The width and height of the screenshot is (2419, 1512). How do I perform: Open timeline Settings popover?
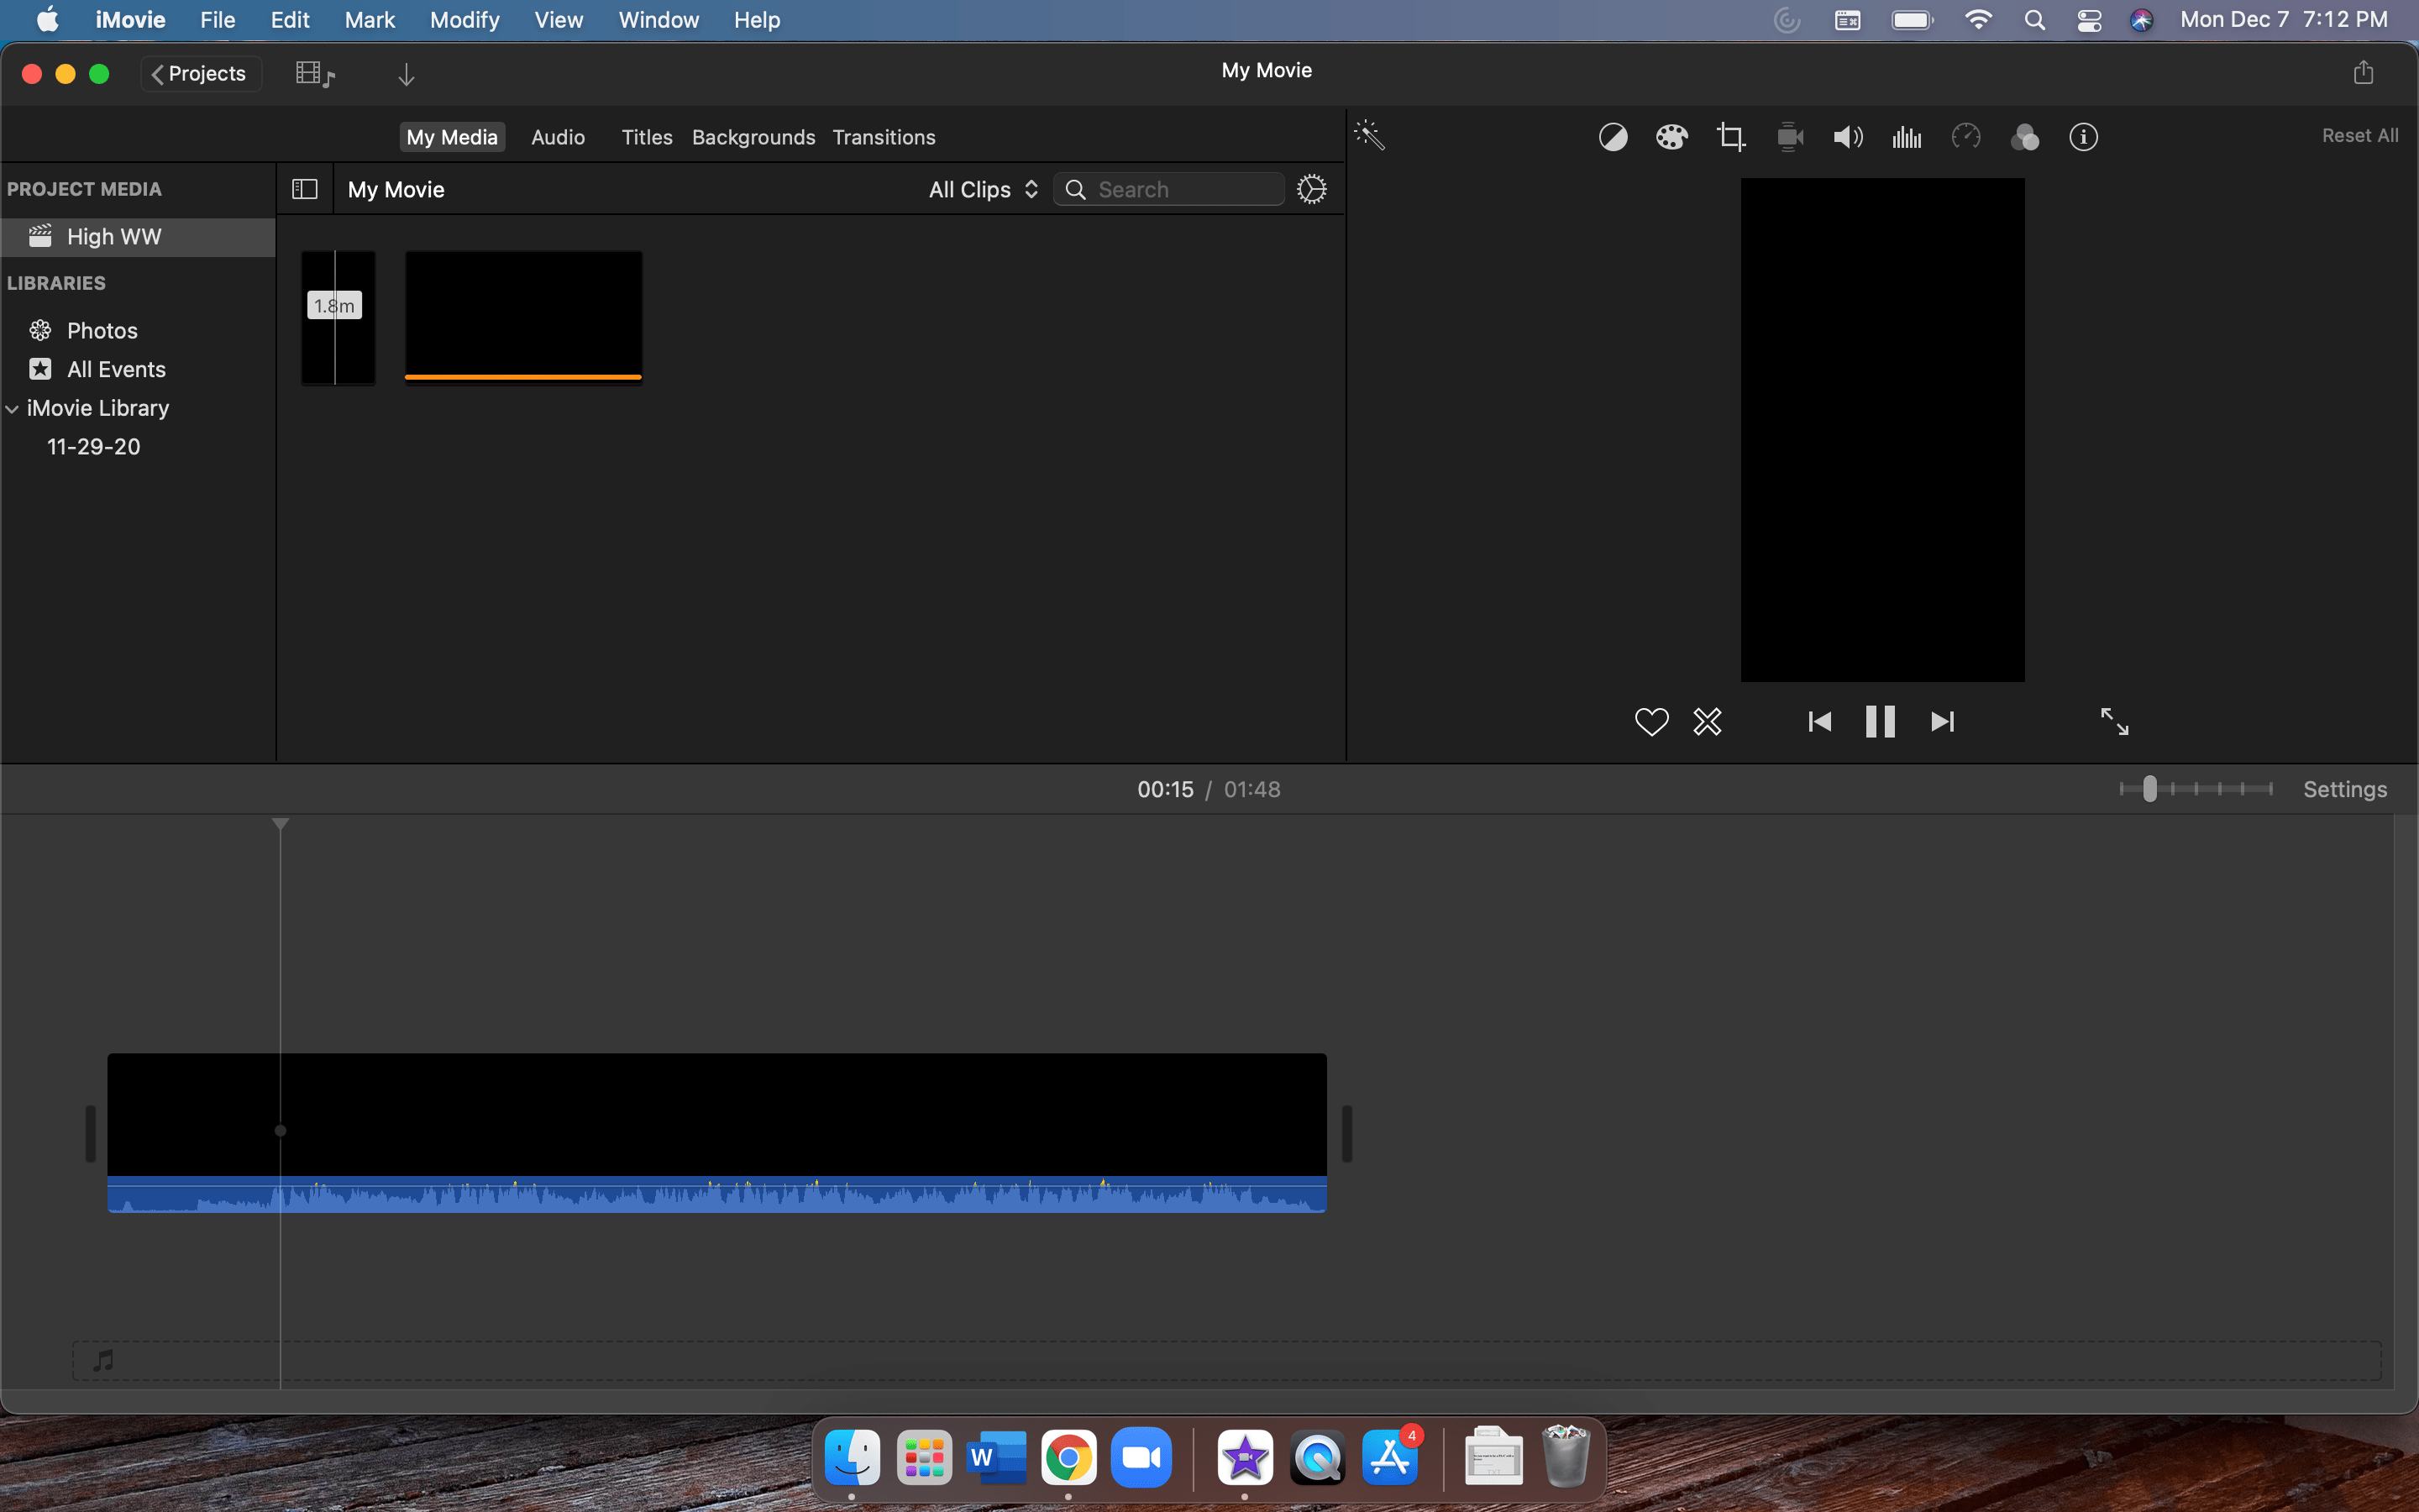click(2344, 789)
